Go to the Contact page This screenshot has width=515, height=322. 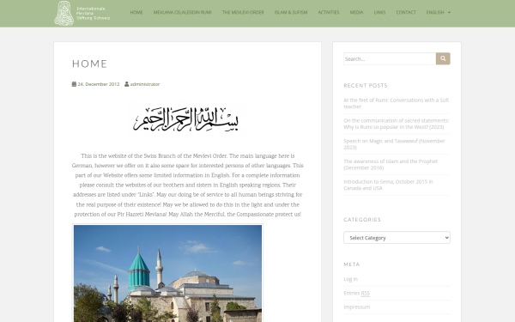pos(406,13)
